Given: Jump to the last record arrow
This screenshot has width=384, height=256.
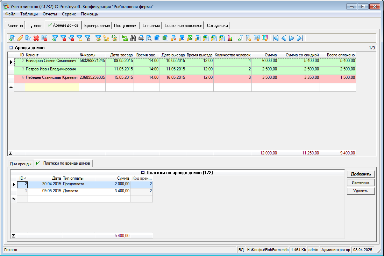Looking at the screenshot, I should [299, 39].
